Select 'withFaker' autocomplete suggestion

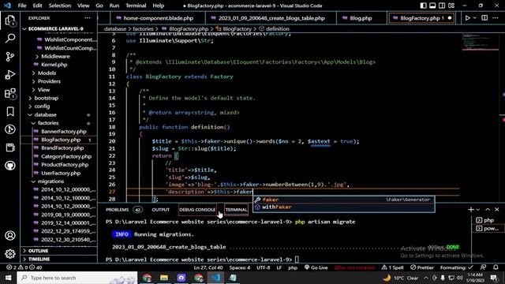[343, 207]
